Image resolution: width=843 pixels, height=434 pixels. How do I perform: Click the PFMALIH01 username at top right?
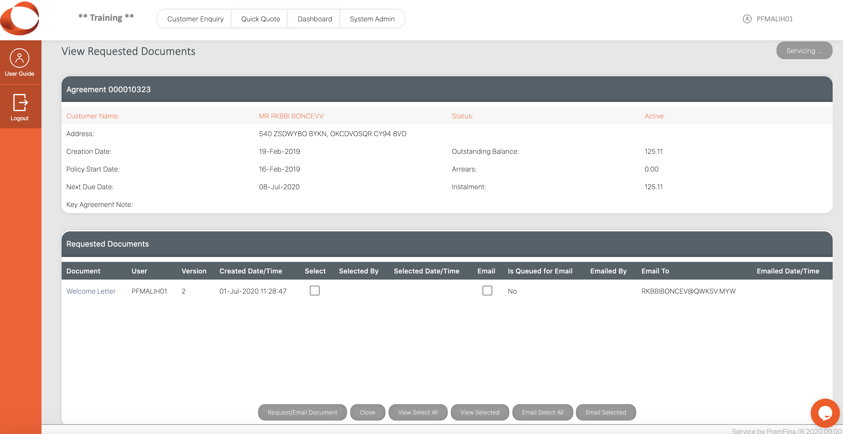774,19
